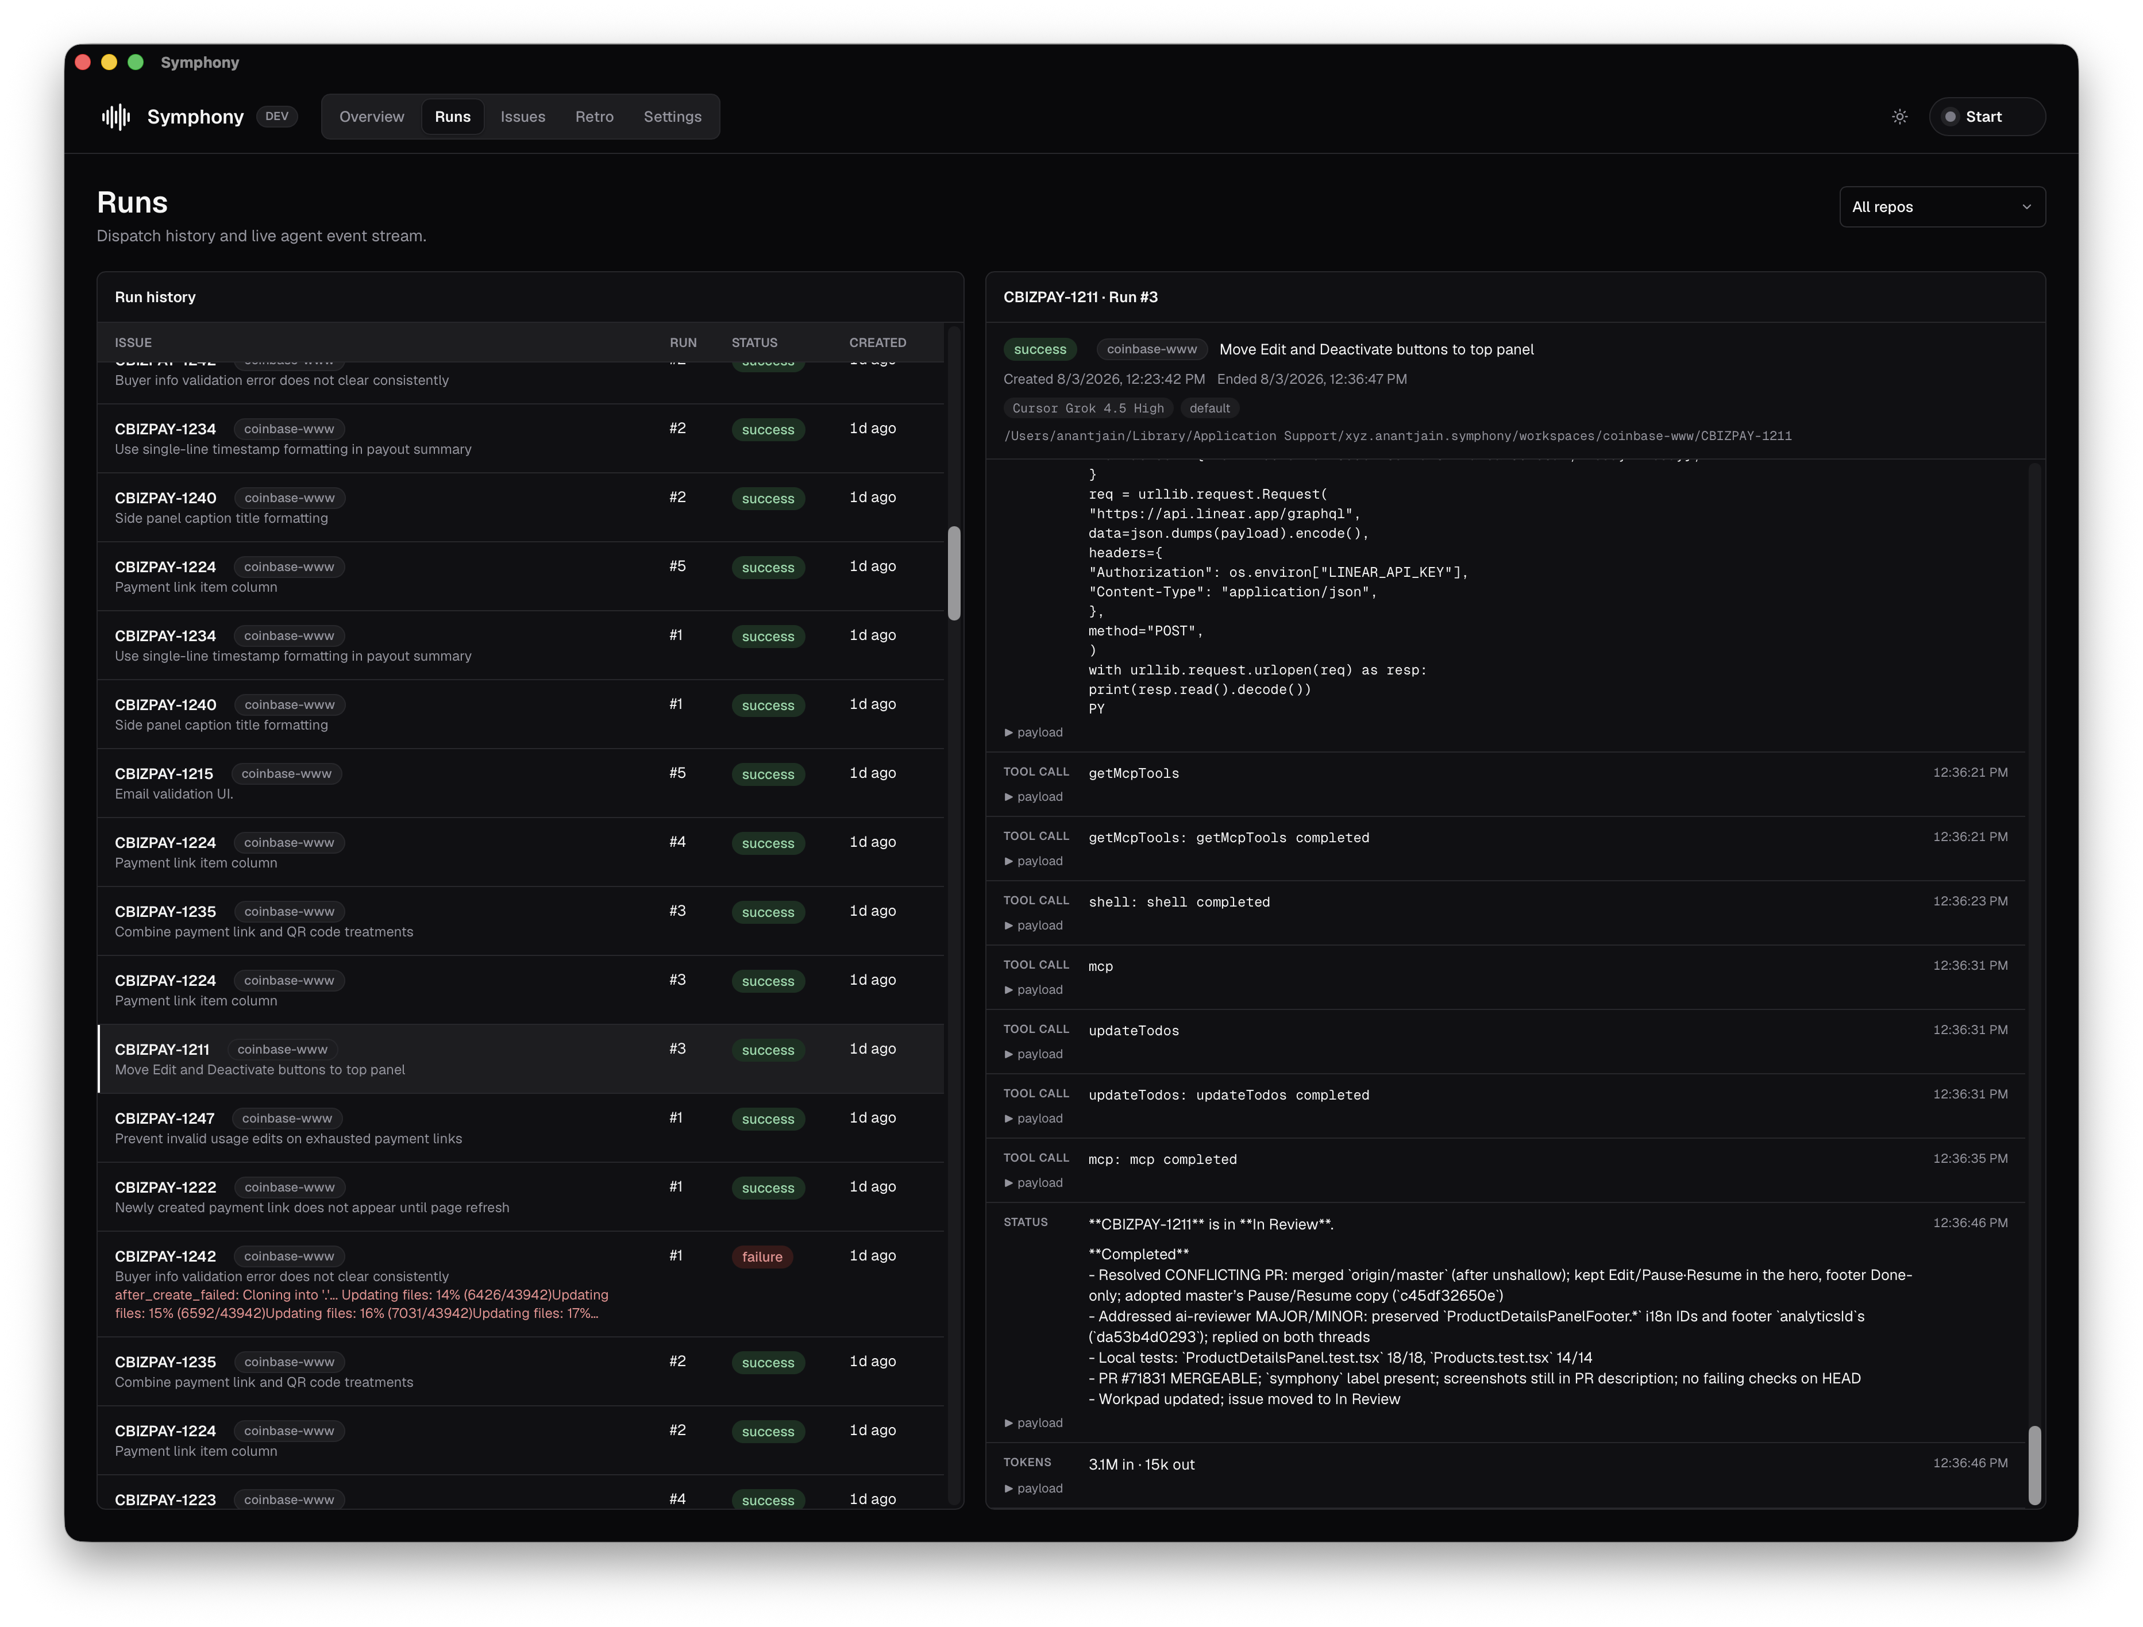
Task: Open CBIZPAY-1215 Email validation UI row
Action: click(521, 783)
